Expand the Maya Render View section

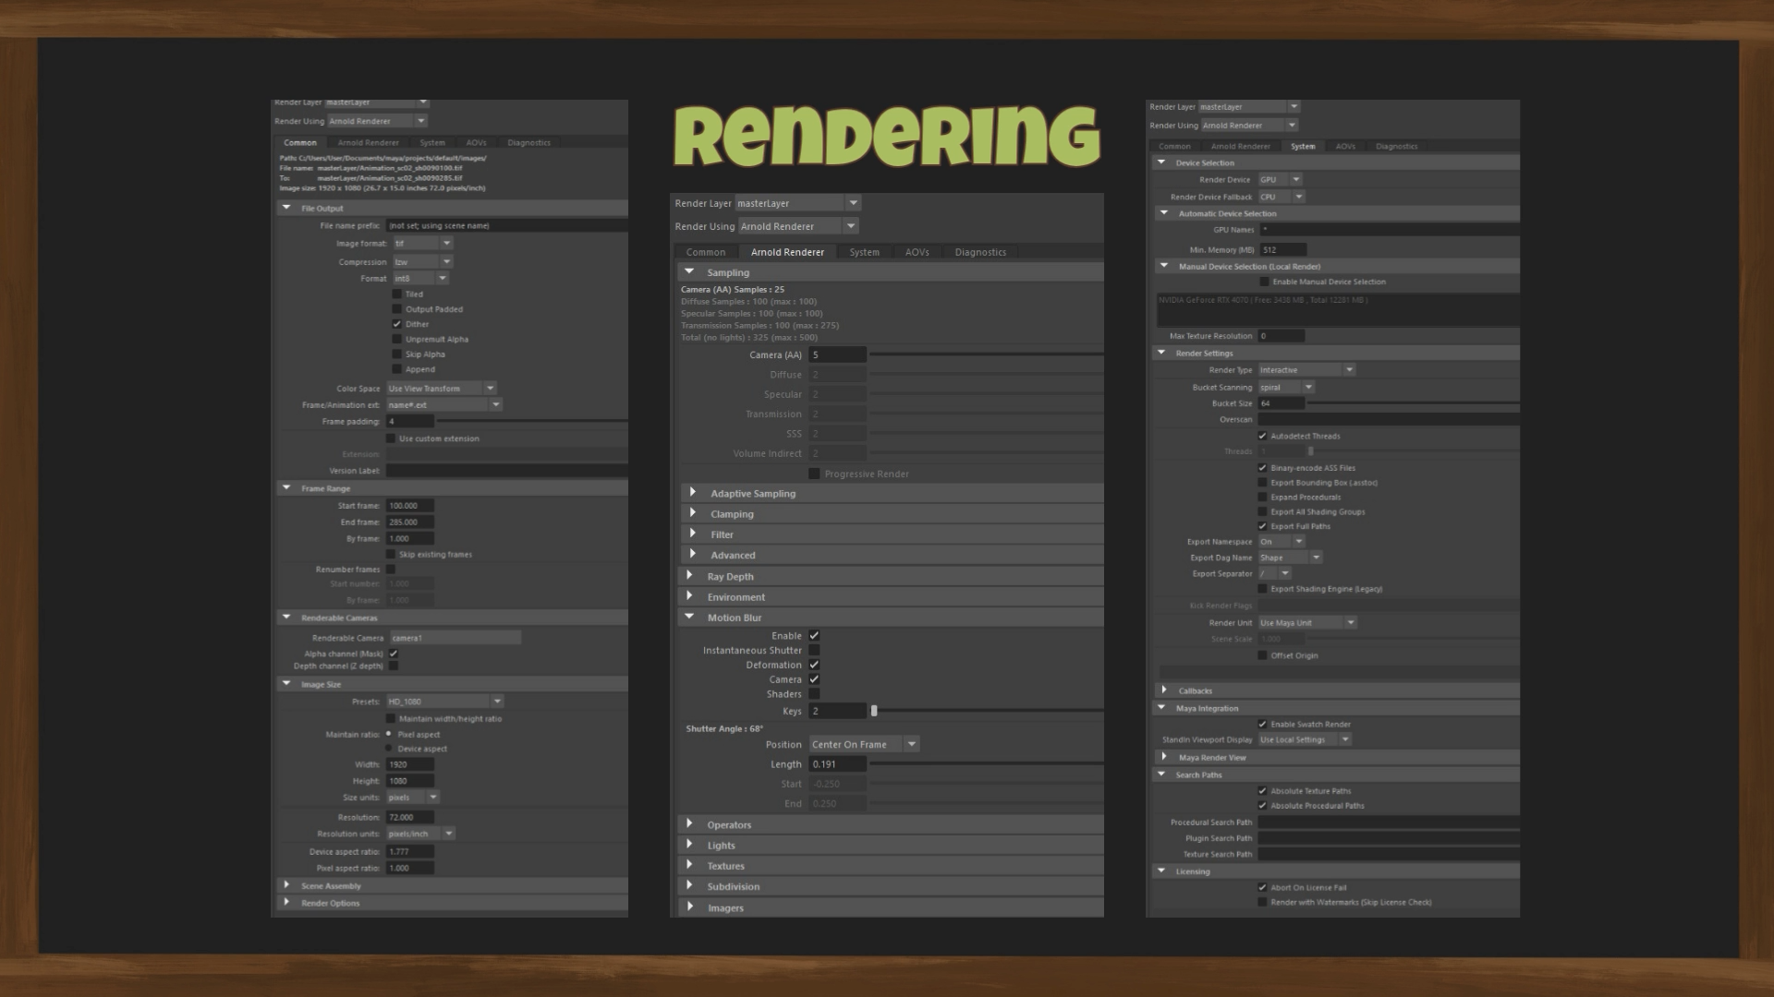coord(1164,757)
